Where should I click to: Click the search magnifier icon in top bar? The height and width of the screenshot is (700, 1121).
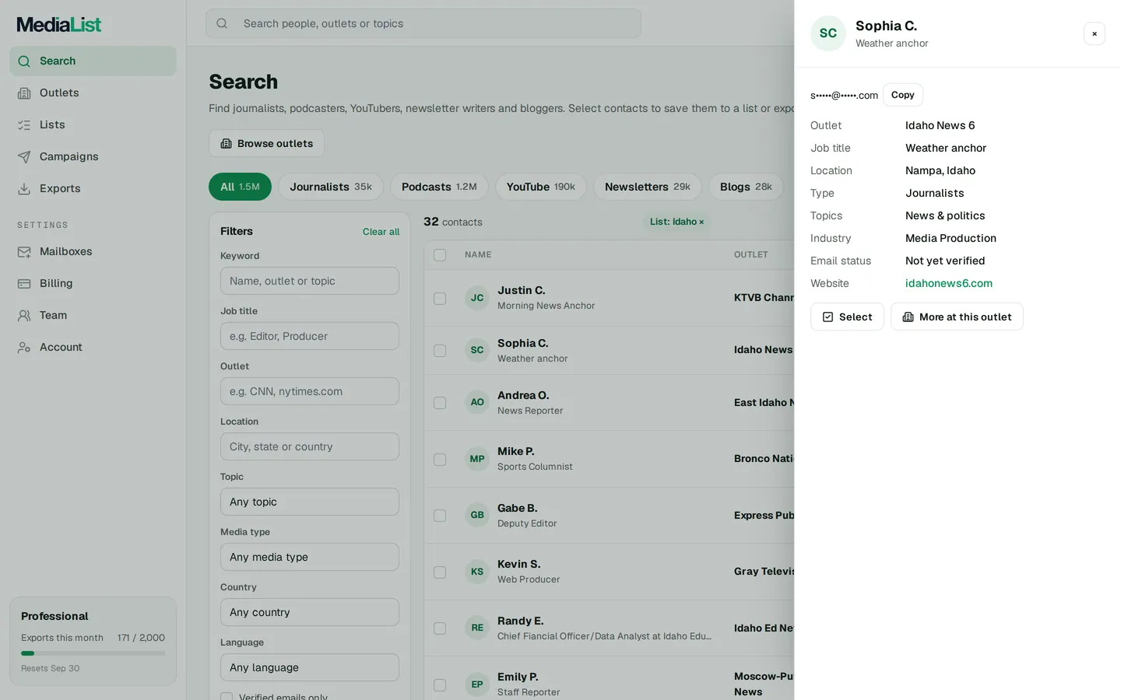222,23
